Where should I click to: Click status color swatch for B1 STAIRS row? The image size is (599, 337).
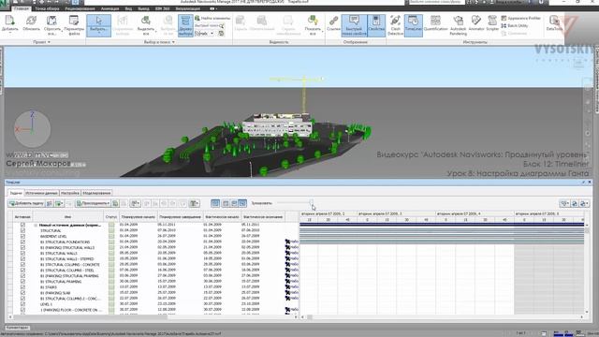(111, 287)
